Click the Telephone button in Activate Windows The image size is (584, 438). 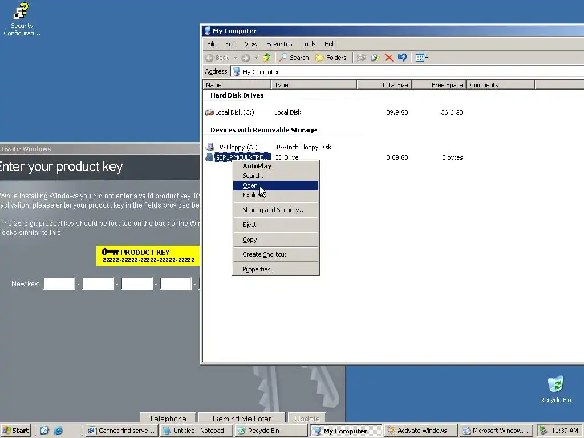click(168, 418)
